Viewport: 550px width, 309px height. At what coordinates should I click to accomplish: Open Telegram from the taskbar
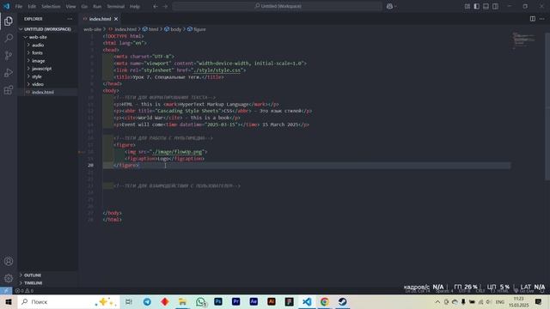pyautogui.click(x=147, y=301)
